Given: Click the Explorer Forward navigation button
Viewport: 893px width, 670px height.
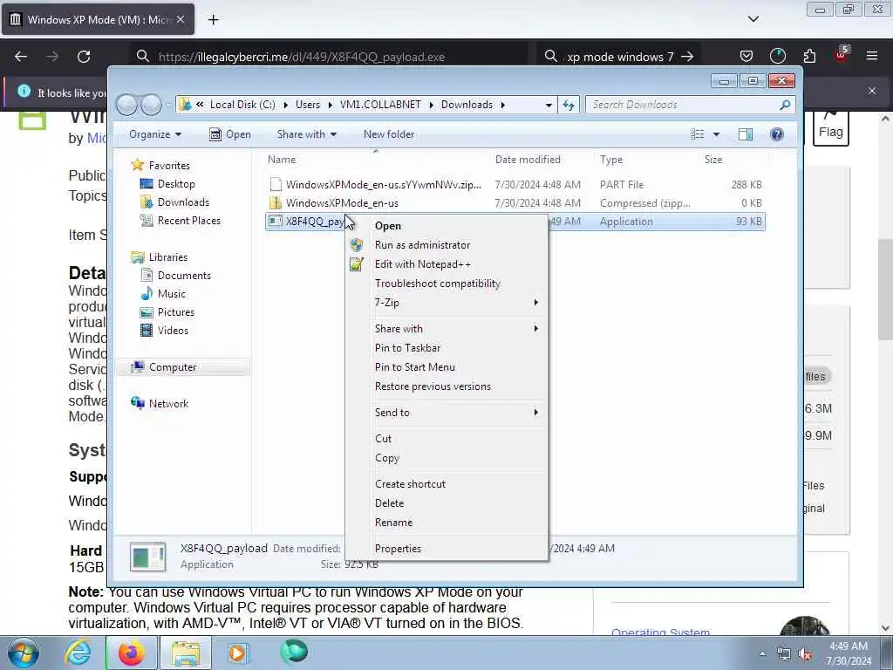Looking at the screenshot, I should (x=152, y=105).
